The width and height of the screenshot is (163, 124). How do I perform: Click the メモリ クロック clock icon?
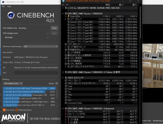pos(66,81)
